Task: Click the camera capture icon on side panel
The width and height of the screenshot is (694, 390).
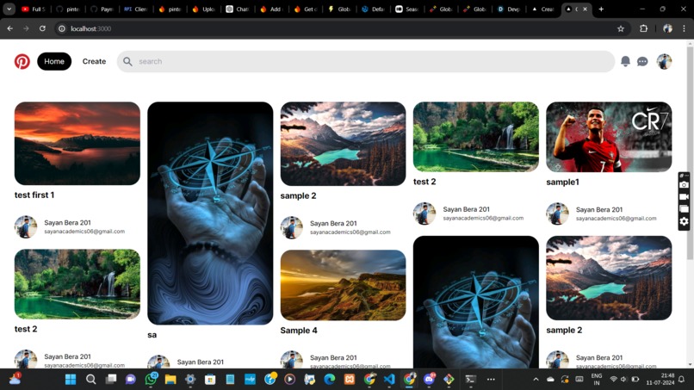Action: [x=684, y=185]
